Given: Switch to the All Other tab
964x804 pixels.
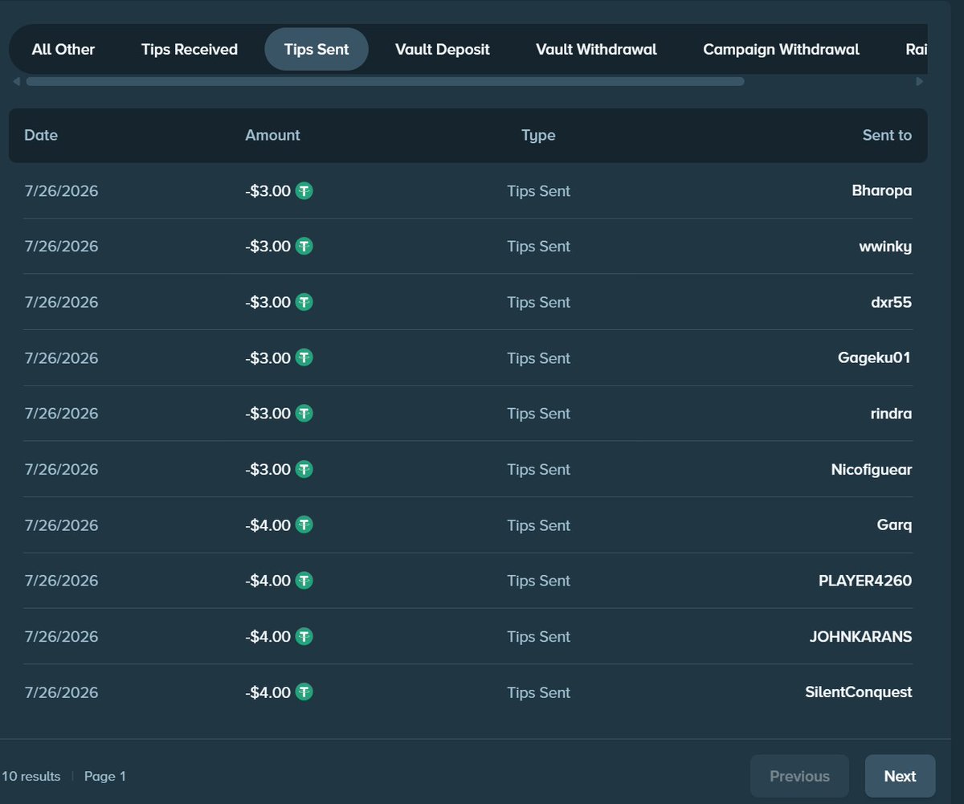Looking at the screenshot, I should point(63,50).
